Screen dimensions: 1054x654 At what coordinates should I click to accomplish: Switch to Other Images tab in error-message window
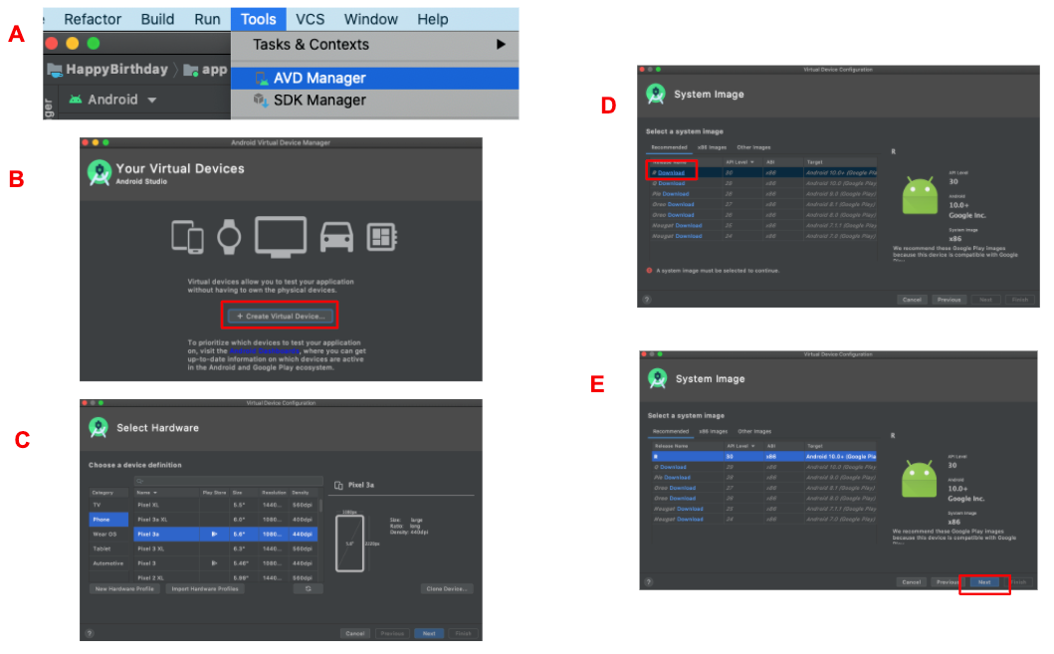coord(753,147)
